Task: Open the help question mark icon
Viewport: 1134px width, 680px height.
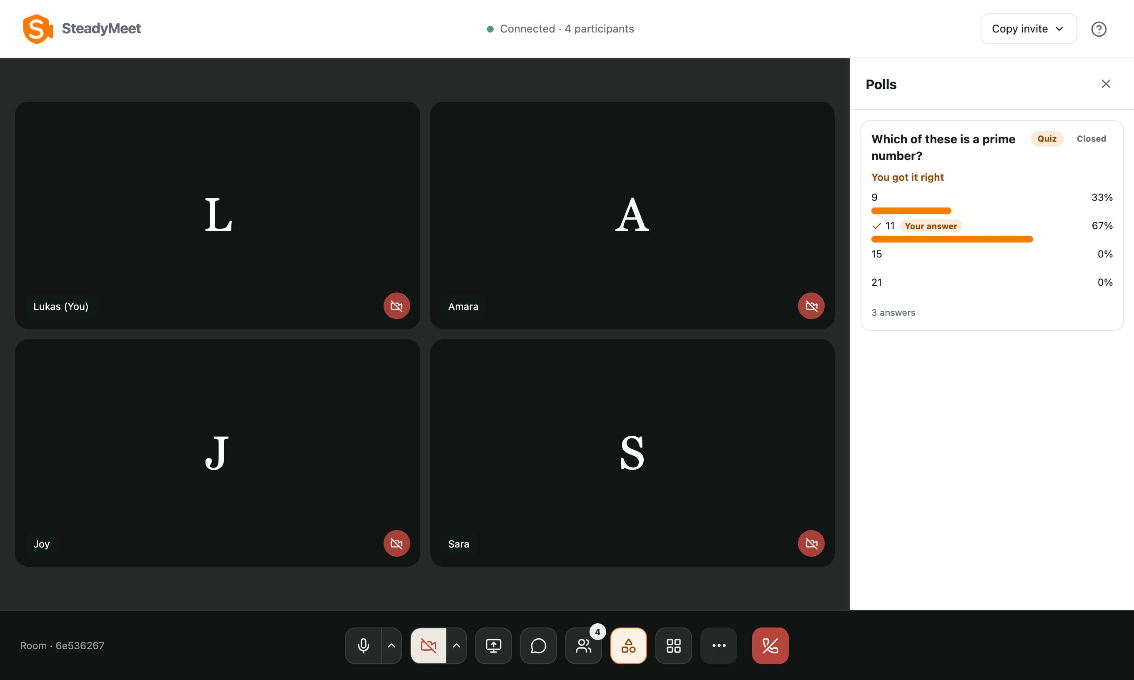Action: [x=1099, y=29]
